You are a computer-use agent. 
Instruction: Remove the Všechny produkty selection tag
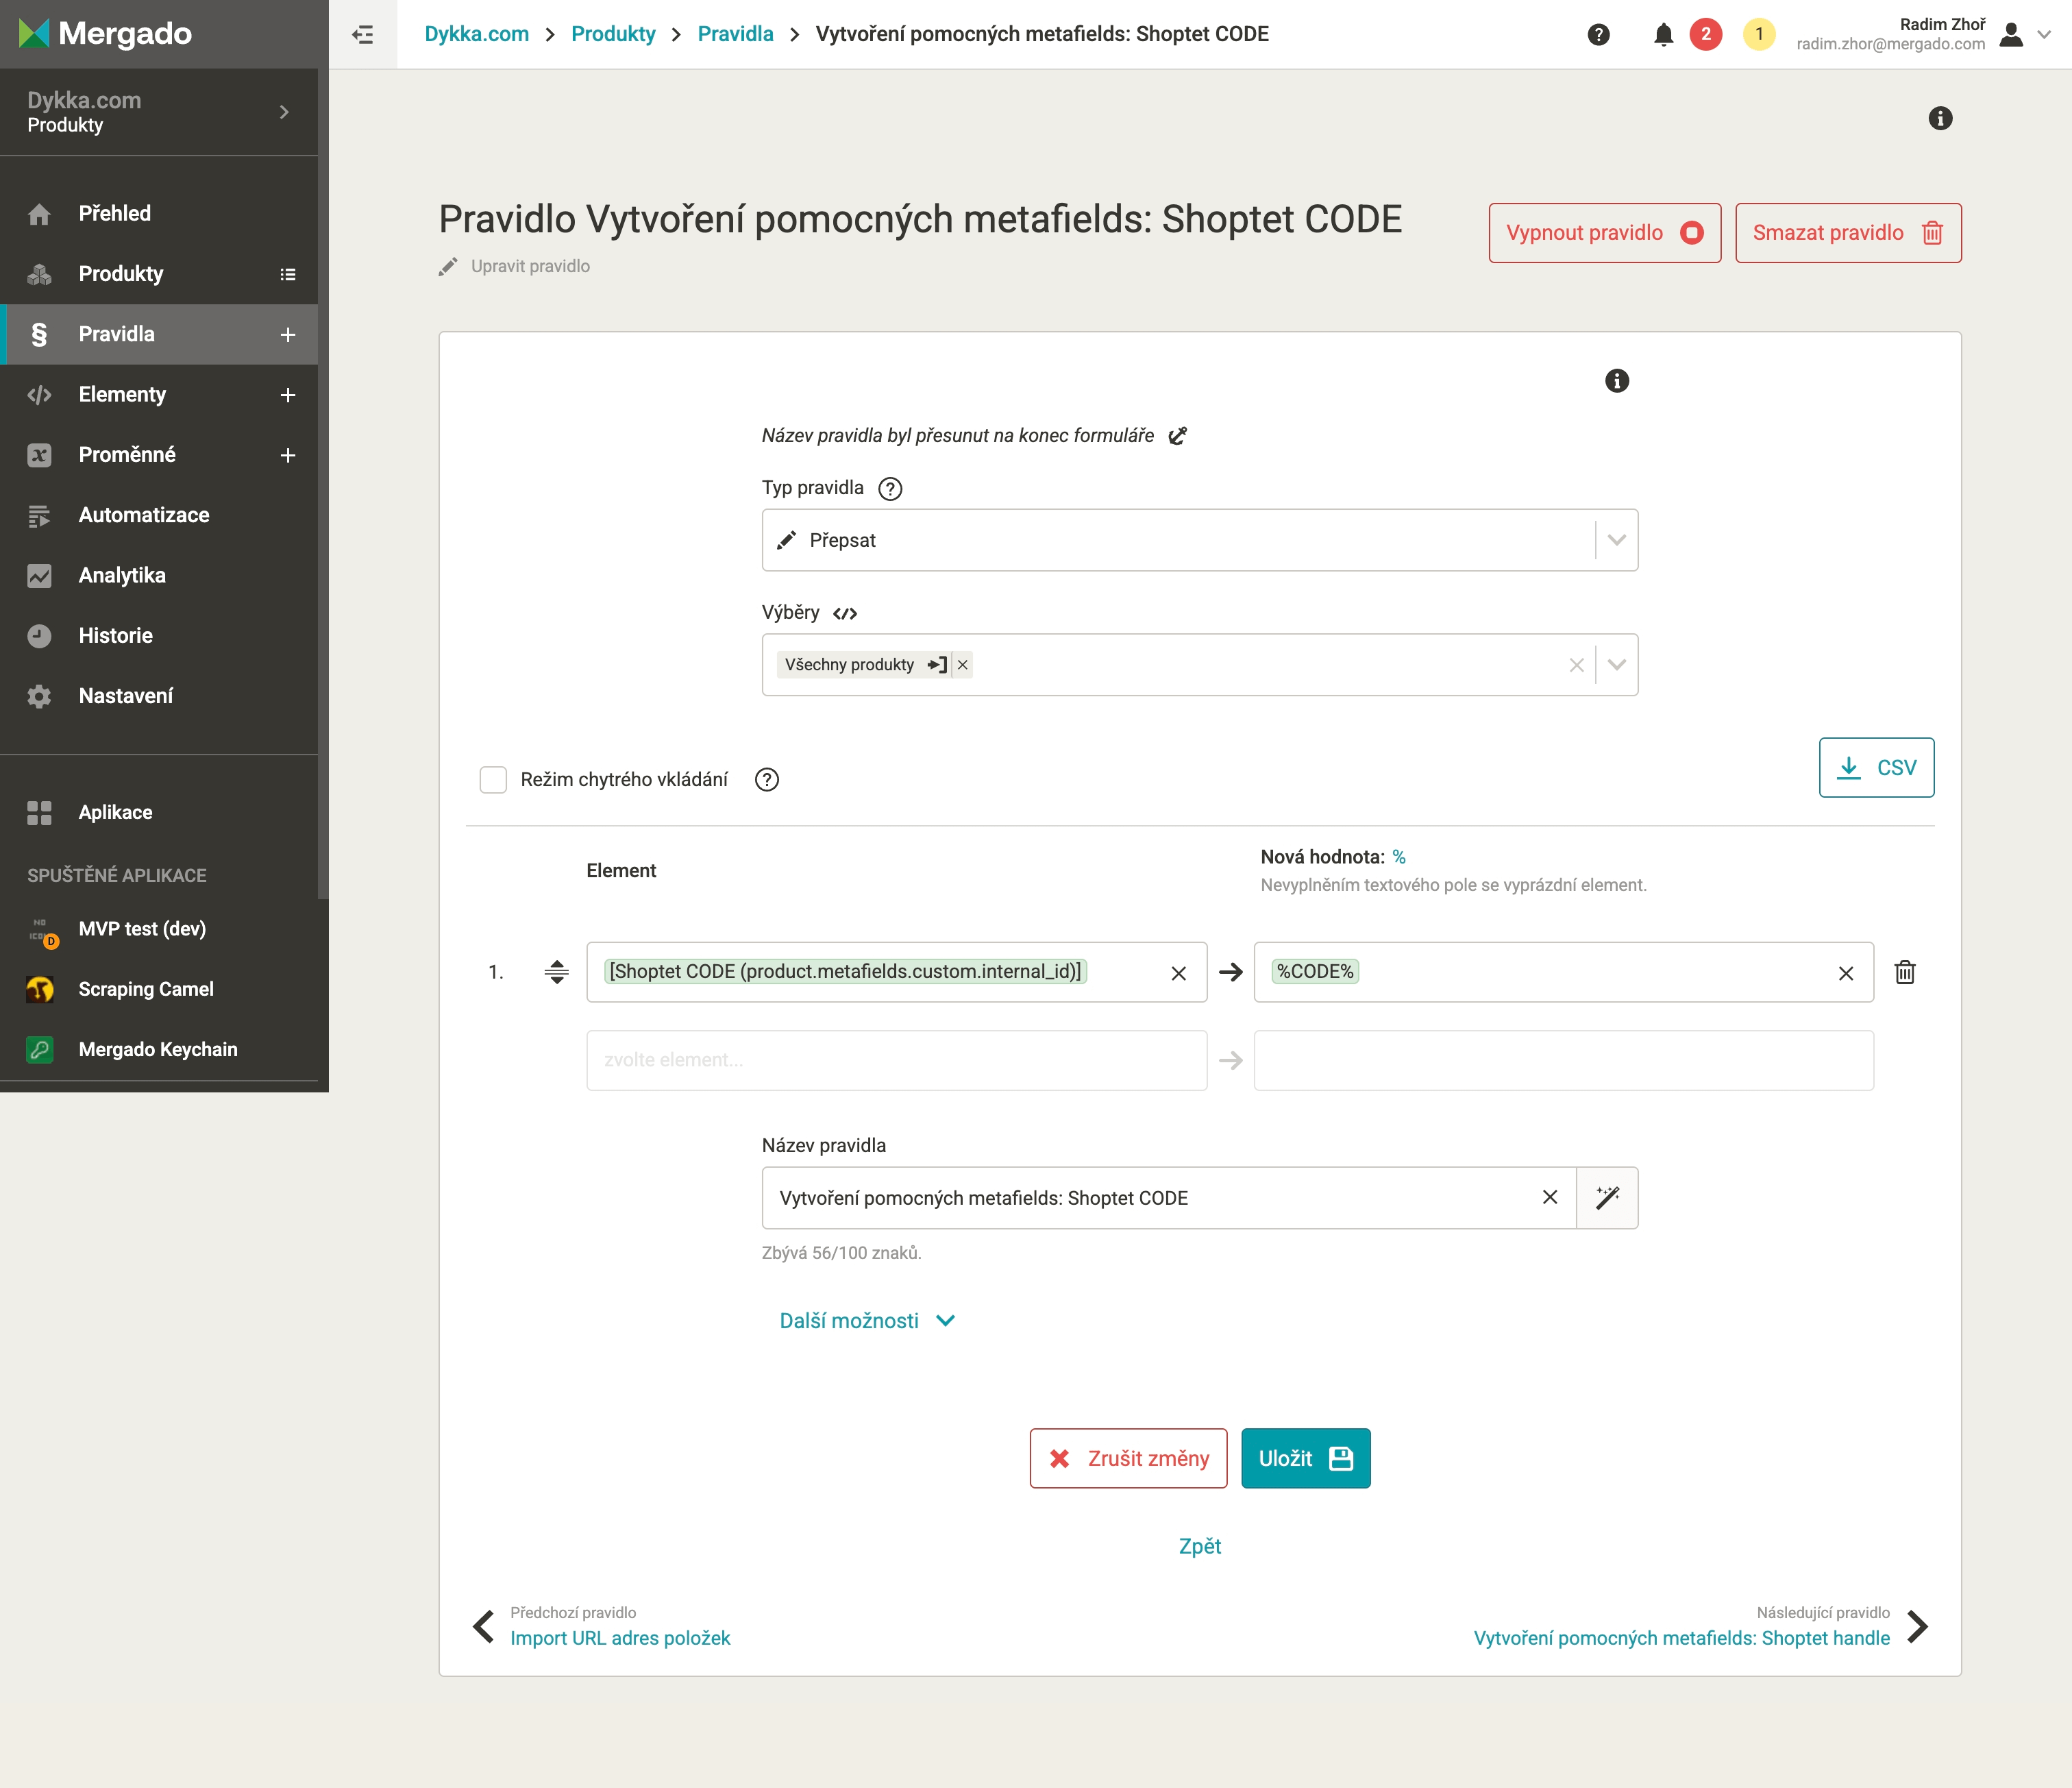click(962, 665)
